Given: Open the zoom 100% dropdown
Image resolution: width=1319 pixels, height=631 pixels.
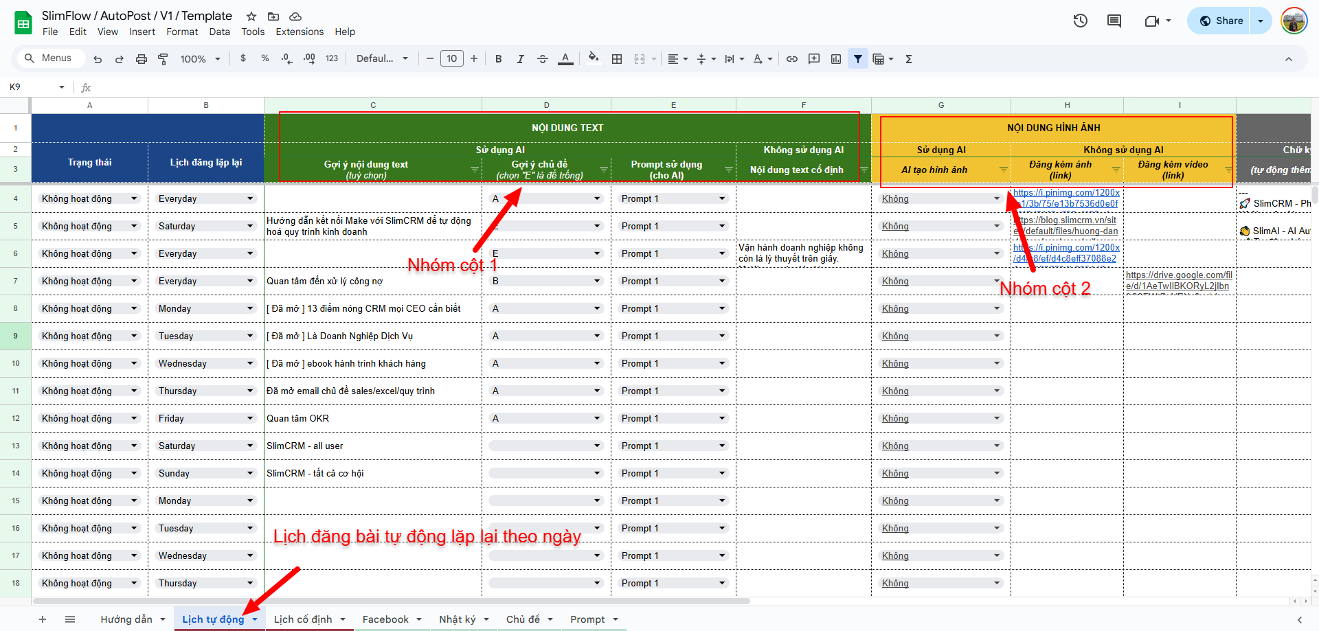Looking at the screenshot, I should [200, 59].
